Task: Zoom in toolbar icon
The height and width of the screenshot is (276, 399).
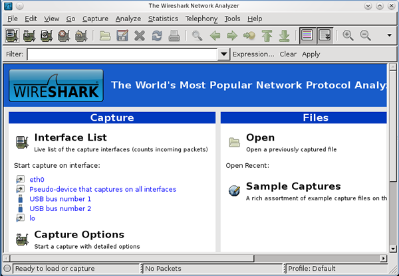Action: [348, 35]
